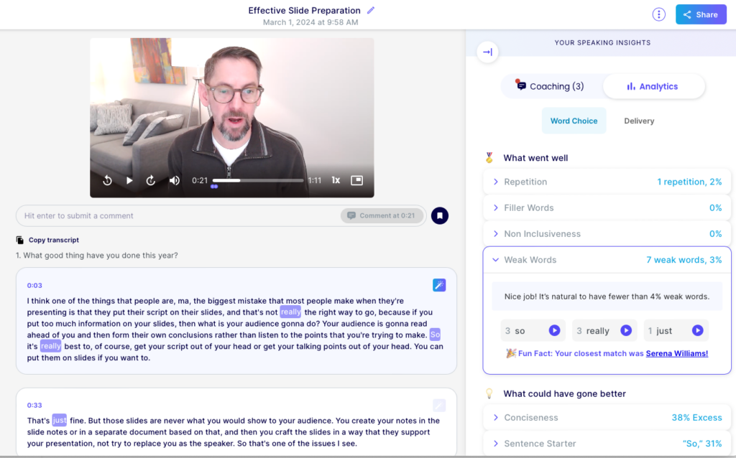The width and height of the screenshot is (736, 458).
Task: Edit the title with the pencil icon
Action: [371, 10]
